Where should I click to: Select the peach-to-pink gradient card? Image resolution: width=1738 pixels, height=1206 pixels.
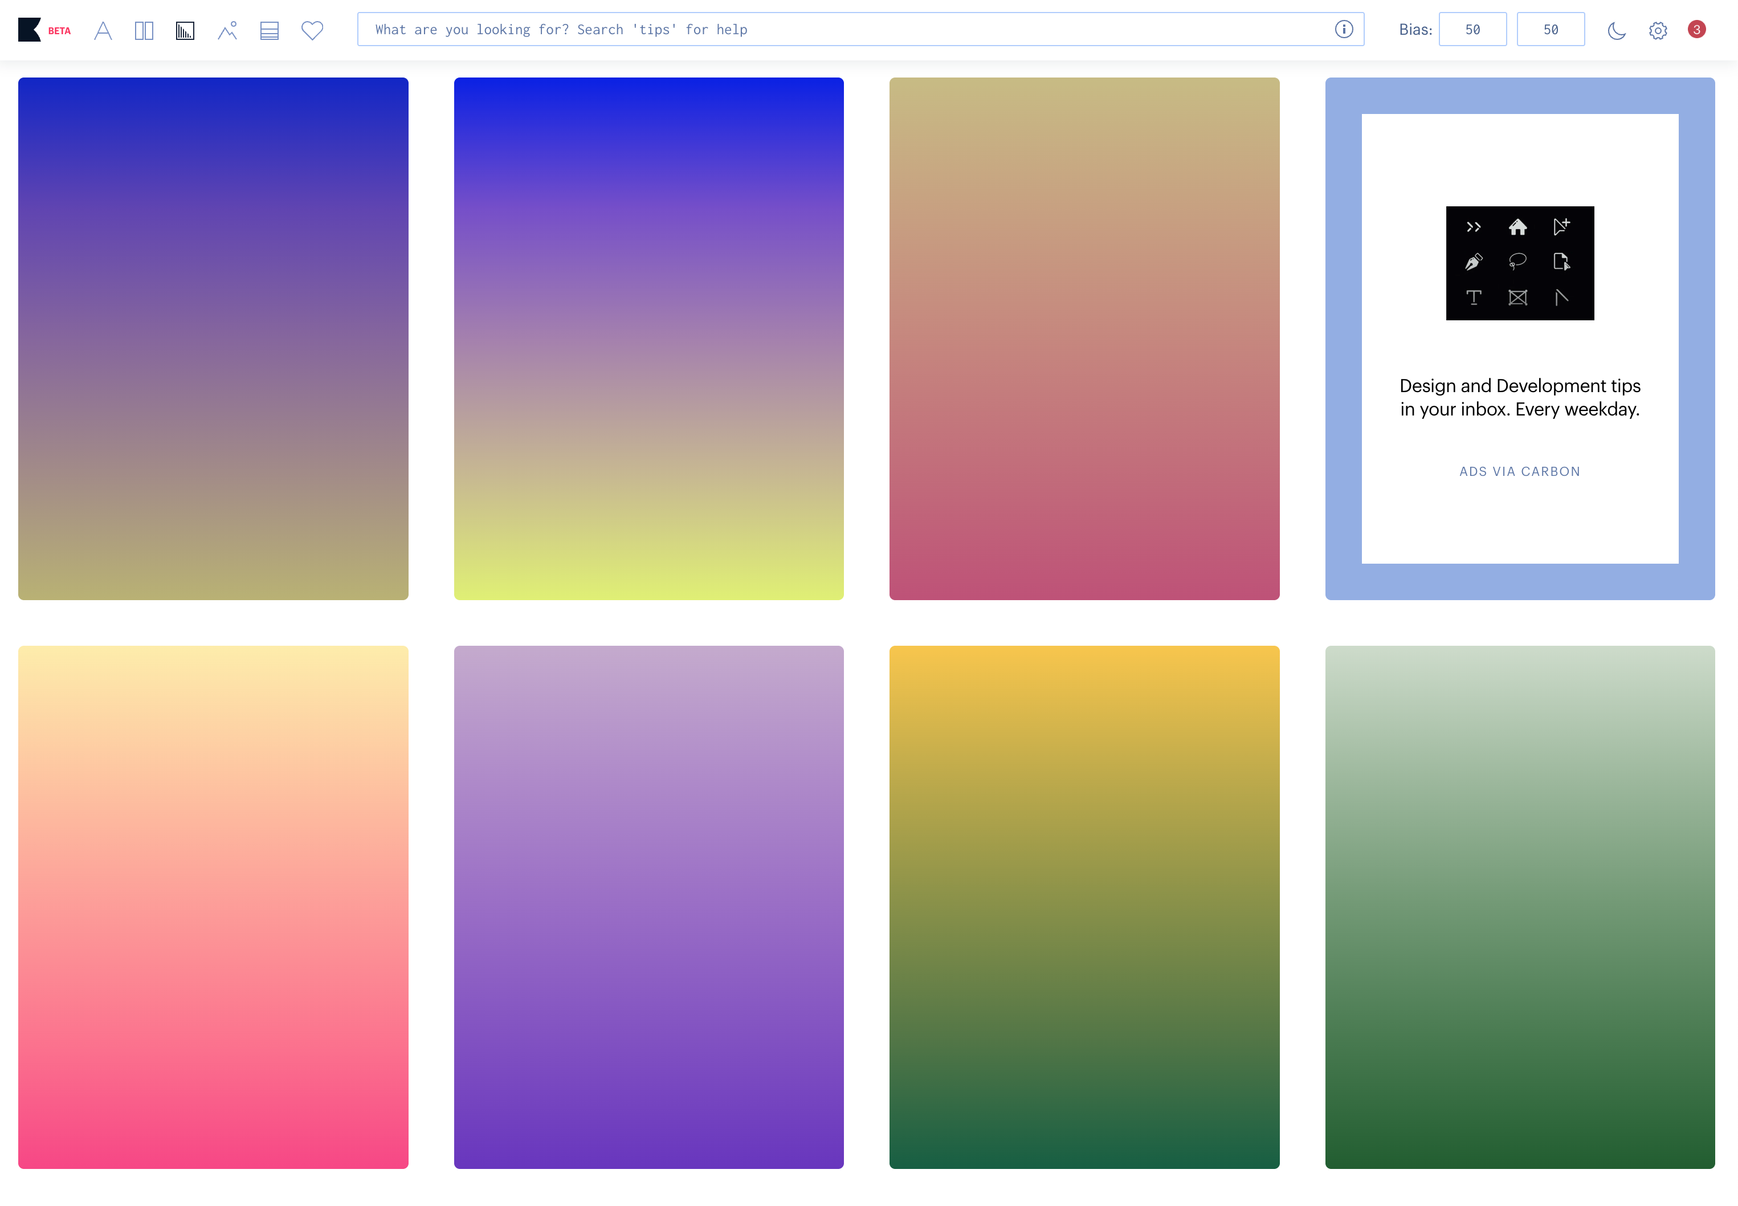point(213,907)
